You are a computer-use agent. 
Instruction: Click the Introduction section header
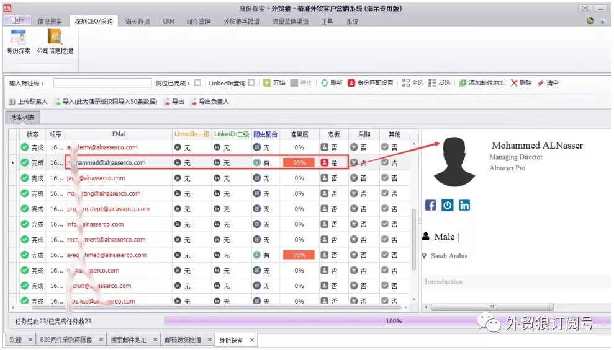443,282
